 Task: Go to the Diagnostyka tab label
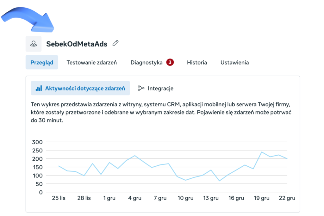pyautogui.click(x=146, y=63)
